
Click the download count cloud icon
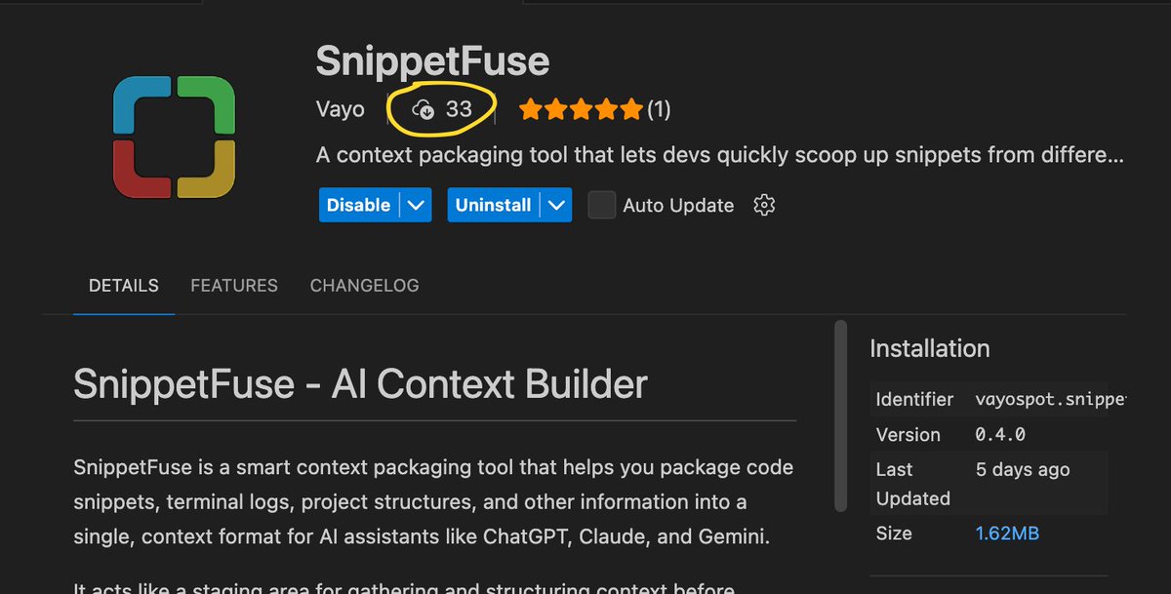(x=425, y=109)
